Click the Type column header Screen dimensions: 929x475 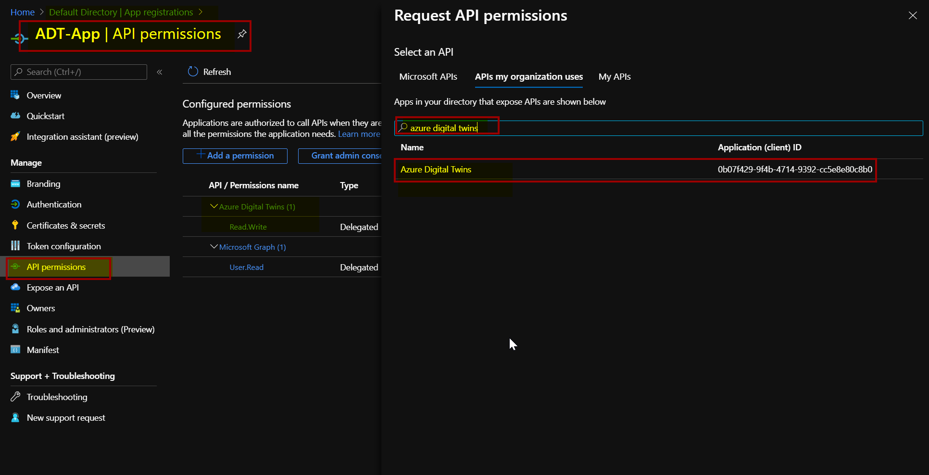pos(349,185)
